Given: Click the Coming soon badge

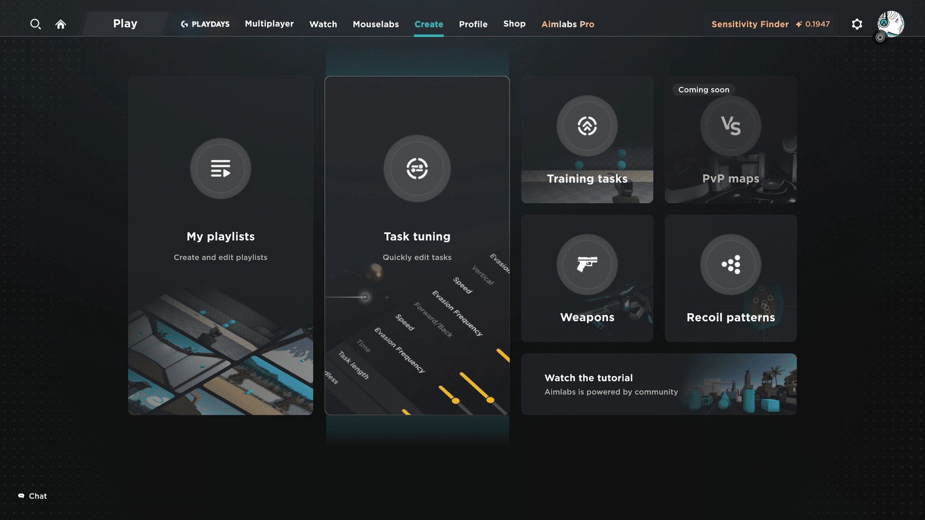Looking at the screenshot, I should pyautogui.click(x=704, y=90).
